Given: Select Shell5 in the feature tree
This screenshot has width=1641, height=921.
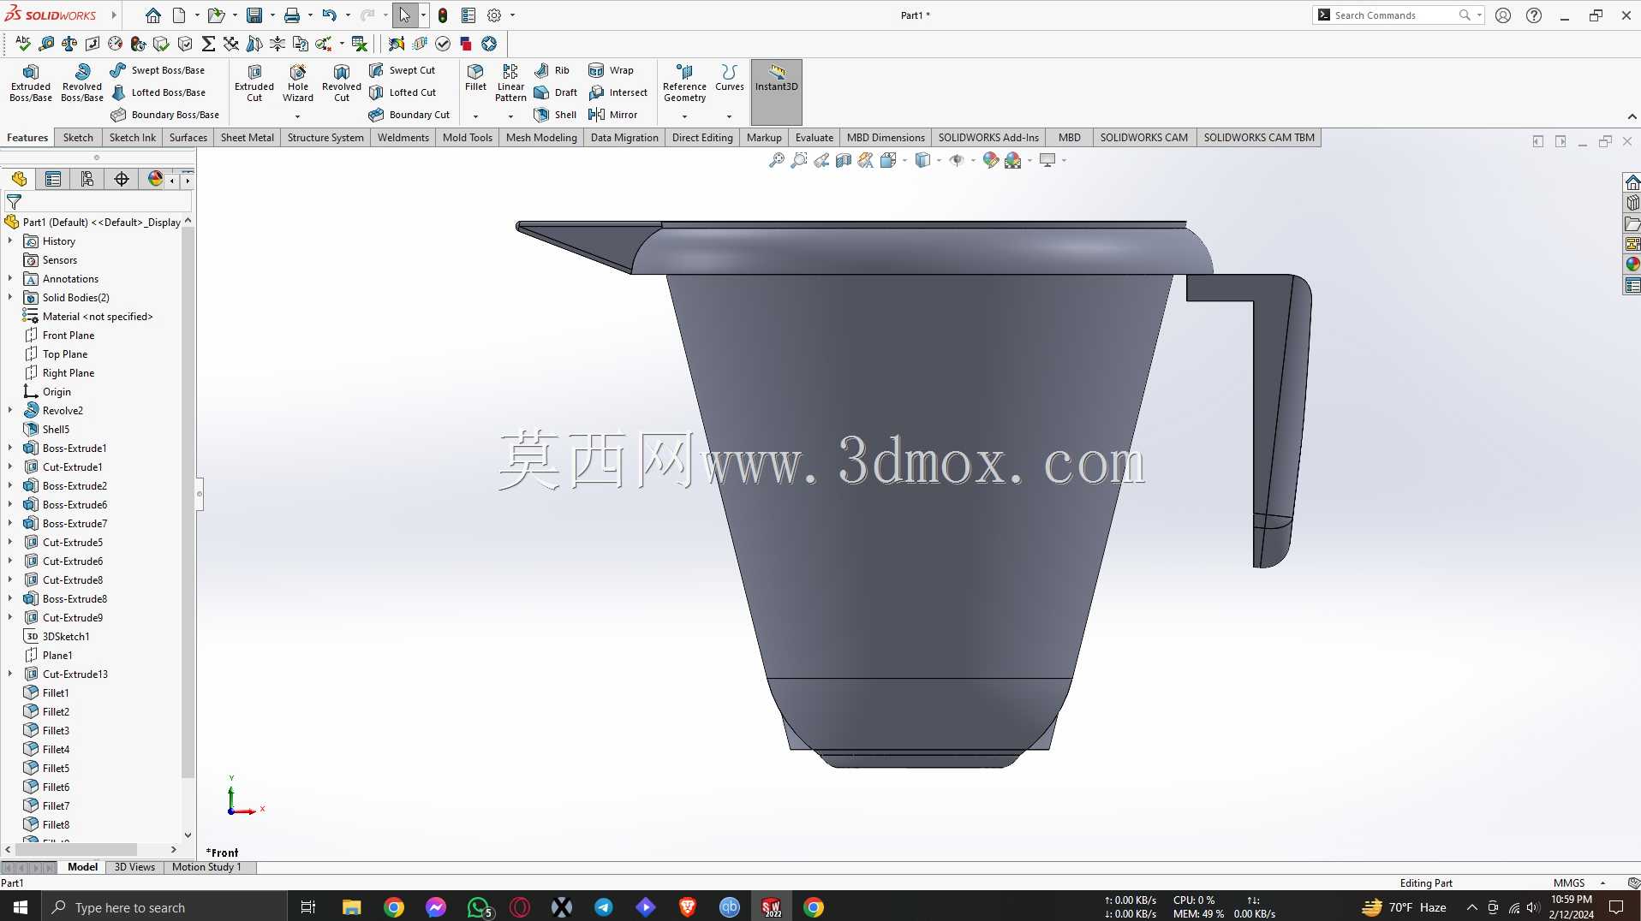Looking at the screenshot, I should pos(56,430).
